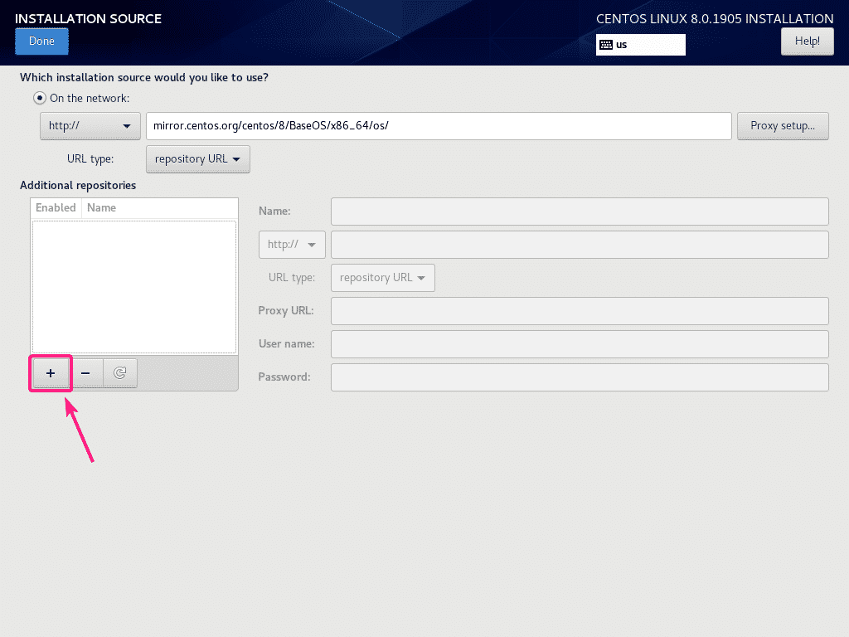Viewport: 849px width, 637px height.
Task: Click the empty additional repositories list box
Action: [x=134, y=286]
